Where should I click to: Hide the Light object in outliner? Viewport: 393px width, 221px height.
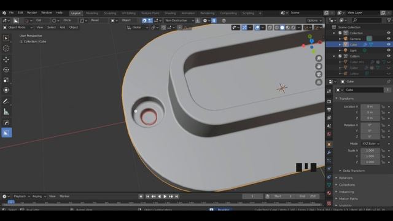click(389, 50)
